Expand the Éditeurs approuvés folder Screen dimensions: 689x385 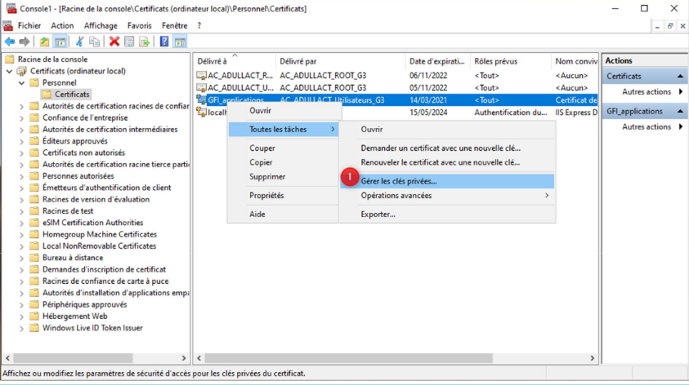tap(22, 141)
